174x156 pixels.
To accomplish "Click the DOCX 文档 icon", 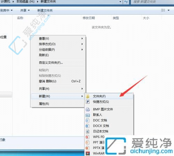I will tap(88, 126).
